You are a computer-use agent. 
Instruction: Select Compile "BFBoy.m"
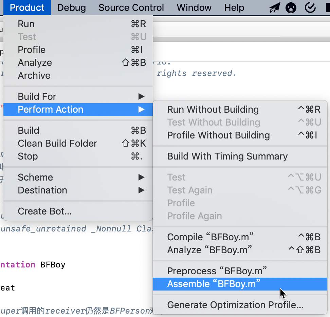[240, 237]
